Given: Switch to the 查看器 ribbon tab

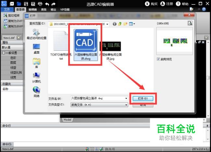Looking at the screenshot, I should [x=20, y=9].
